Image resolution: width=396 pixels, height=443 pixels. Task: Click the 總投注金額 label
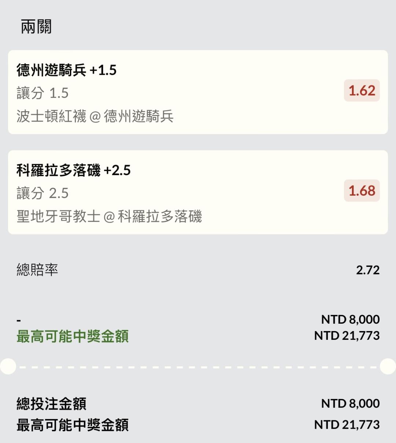click(x=51, y=404)
